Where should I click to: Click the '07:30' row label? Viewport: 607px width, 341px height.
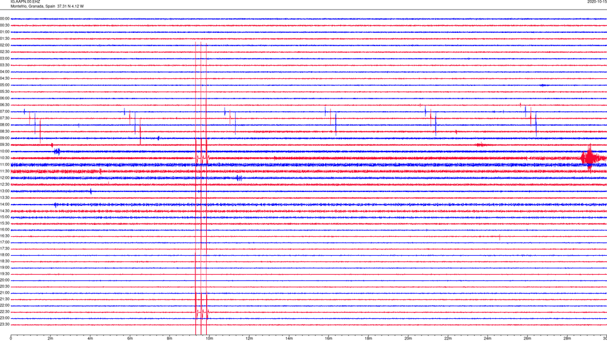[4, 118]
